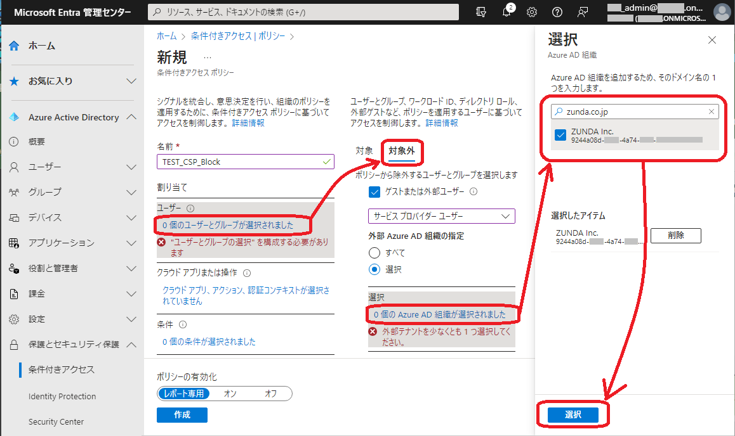Click 詳細情報 link under left description
735x436 pixels.
pyautogui.click(x=248, y=123)
